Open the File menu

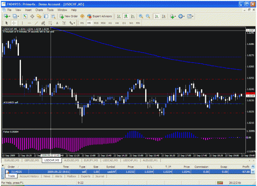(x=9, y=10)
